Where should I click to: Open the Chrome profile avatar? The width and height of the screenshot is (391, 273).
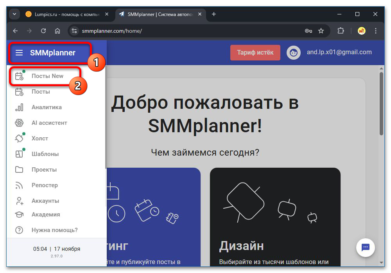[x=362, y=31]
